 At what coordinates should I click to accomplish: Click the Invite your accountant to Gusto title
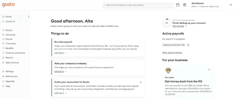72,82
